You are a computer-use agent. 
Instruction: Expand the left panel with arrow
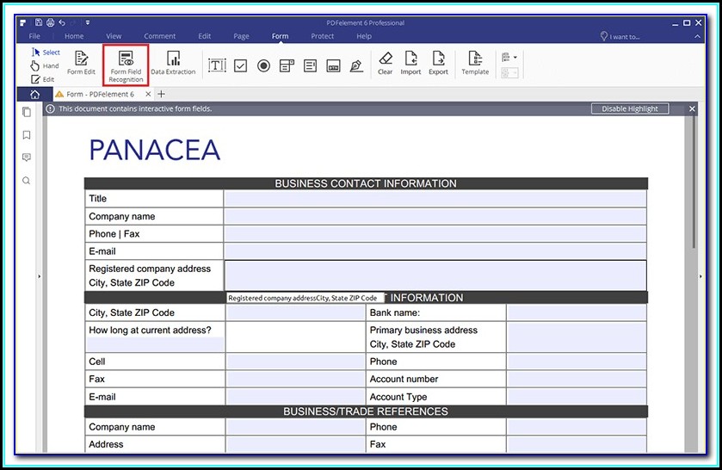(39, 276)
